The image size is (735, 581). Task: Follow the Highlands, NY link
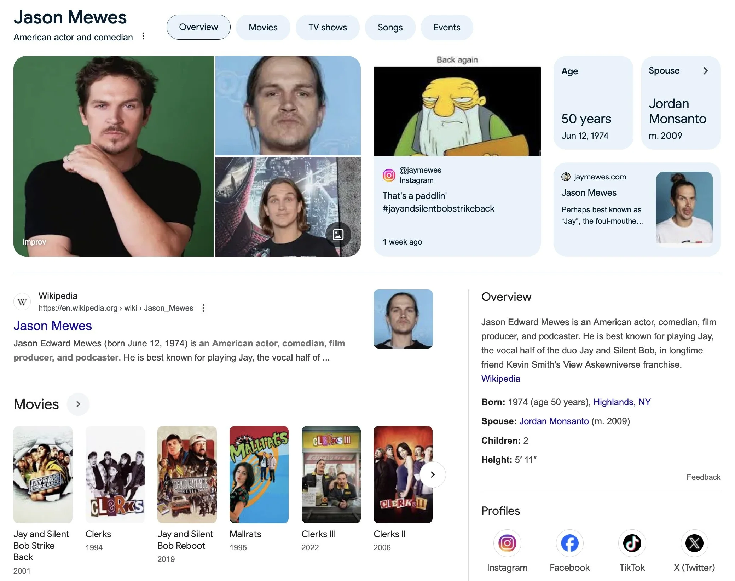point(622,402)
